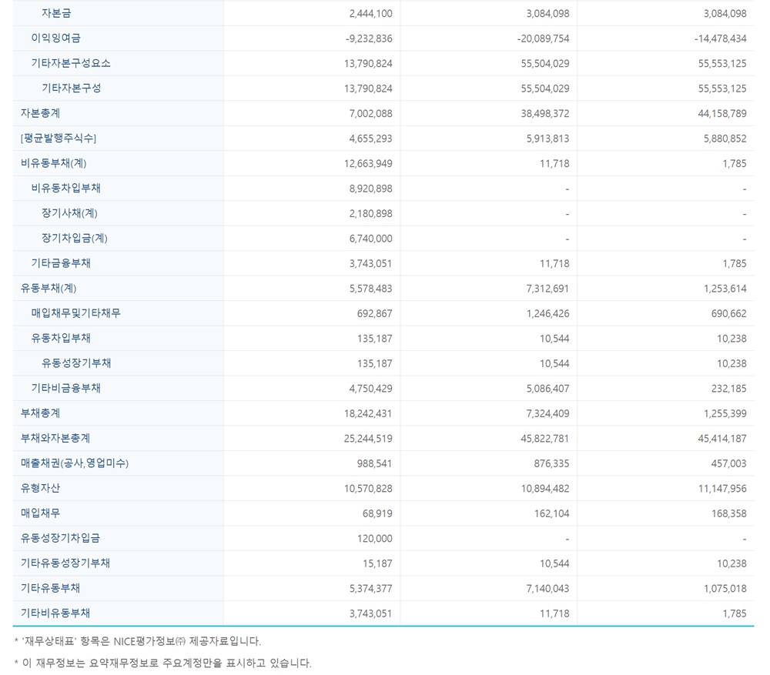
Task: Click the value 7,140,043
Action: pos(548,589)
